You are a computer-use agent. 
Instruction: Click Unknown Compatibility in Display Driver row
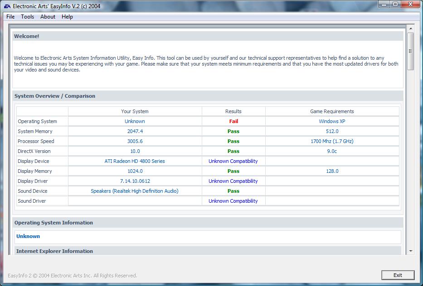tap(233, 181)
